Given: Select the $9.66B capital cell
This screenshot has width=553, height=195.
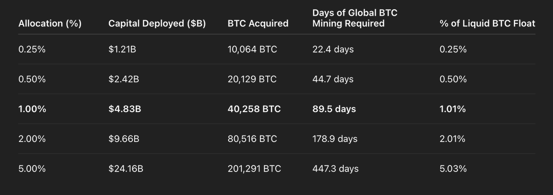Looking at the screenshot, I should (x=124, y=139).
